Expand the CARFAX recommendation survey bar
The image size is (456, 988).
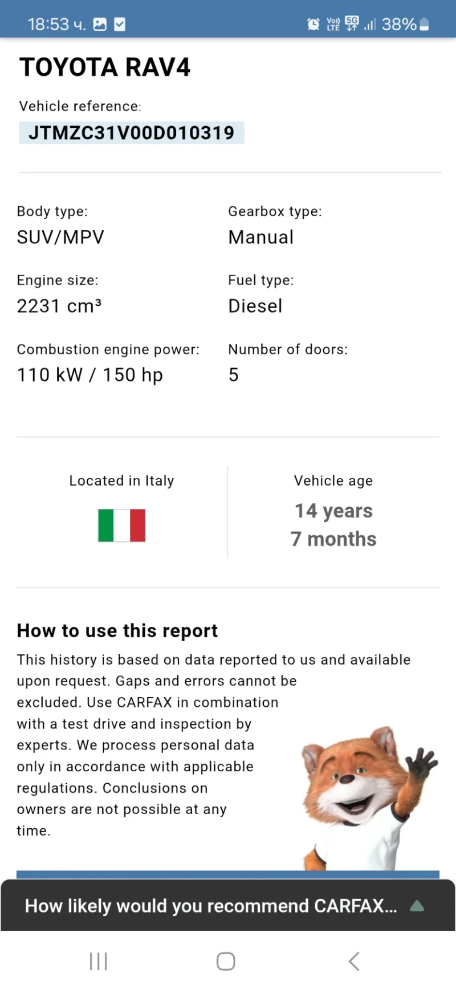[x=211, y=906]
